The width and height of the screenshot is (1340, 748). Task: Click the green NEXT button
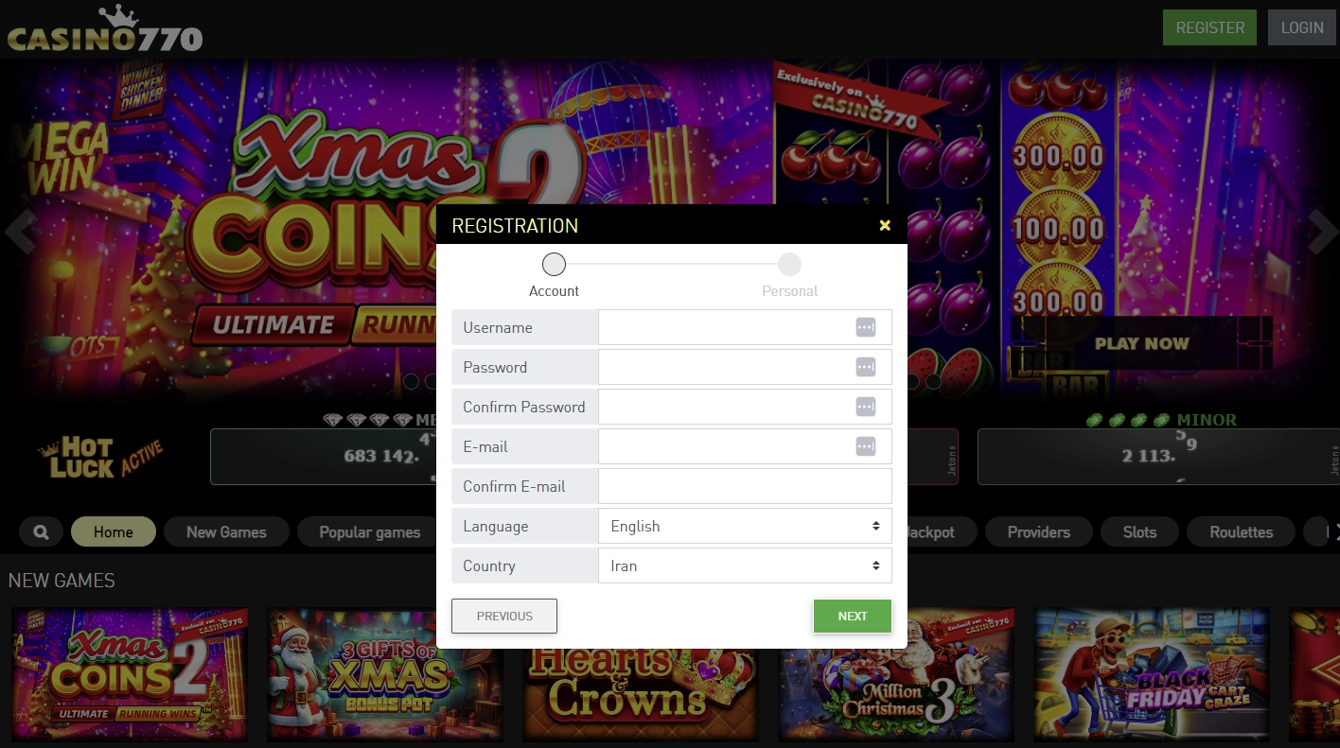pyautogui.click(x=853, y=616)
